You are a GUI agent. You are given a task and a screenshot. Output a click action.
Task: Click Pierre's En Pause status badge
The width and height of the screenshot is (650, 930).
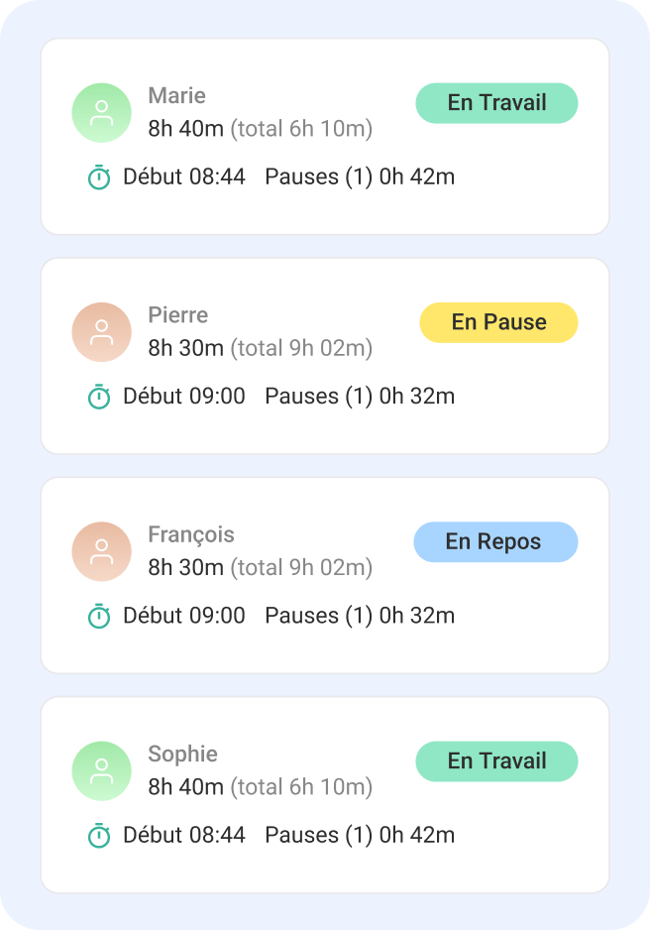499,322
